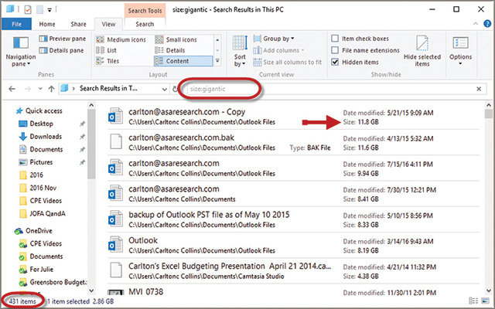Image resolution: width=495 pixels, height=309 pixels.
Task: Choose Small icons layout
Action: coord(176,39)
